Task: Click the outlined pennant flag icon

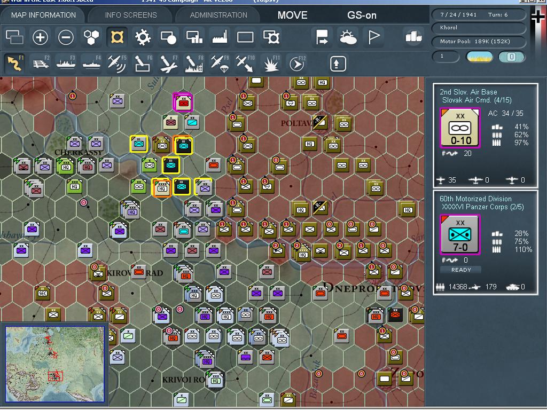Action: (373, 37)
